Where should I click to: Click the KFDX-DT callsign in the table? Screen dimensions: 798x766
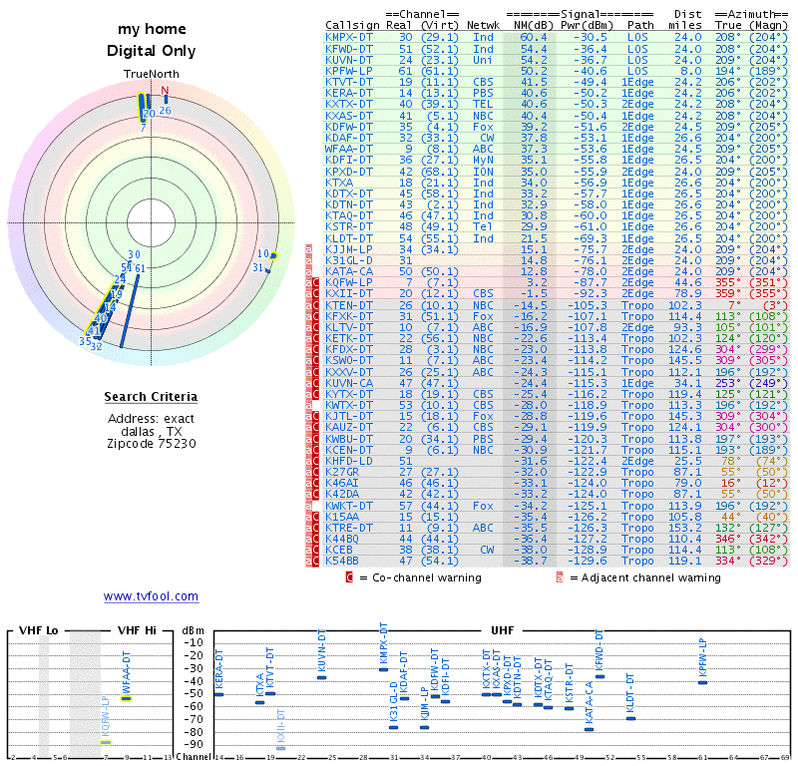click(349, 350)
